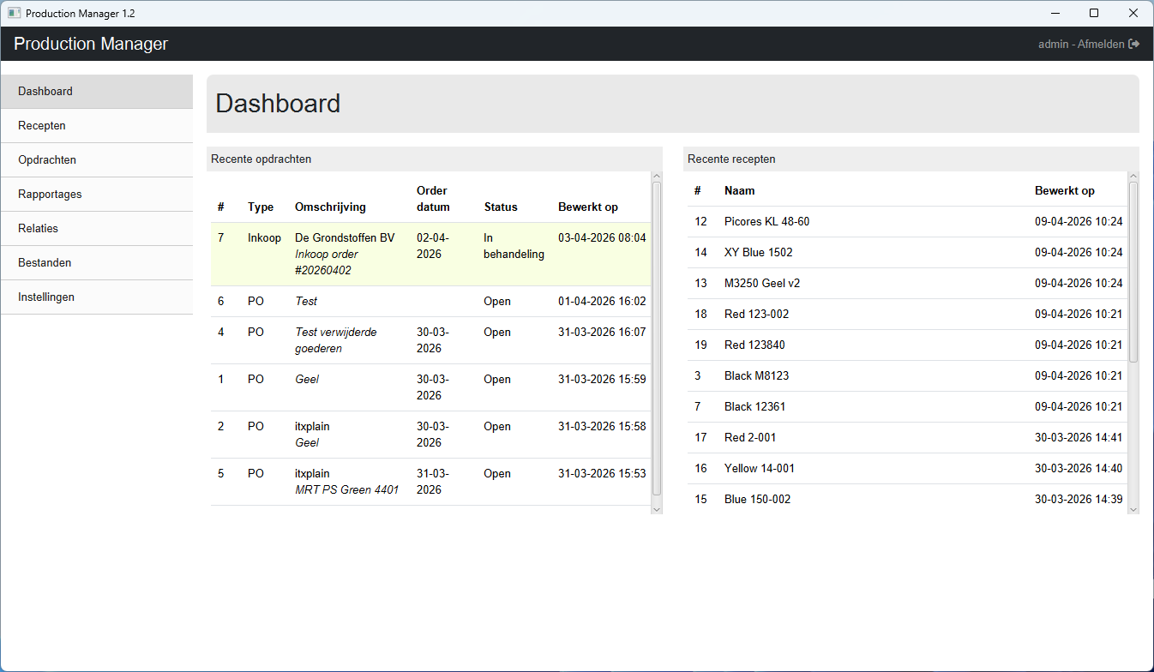Click the Production Manager header title
1154x672 pixels.
91,44
